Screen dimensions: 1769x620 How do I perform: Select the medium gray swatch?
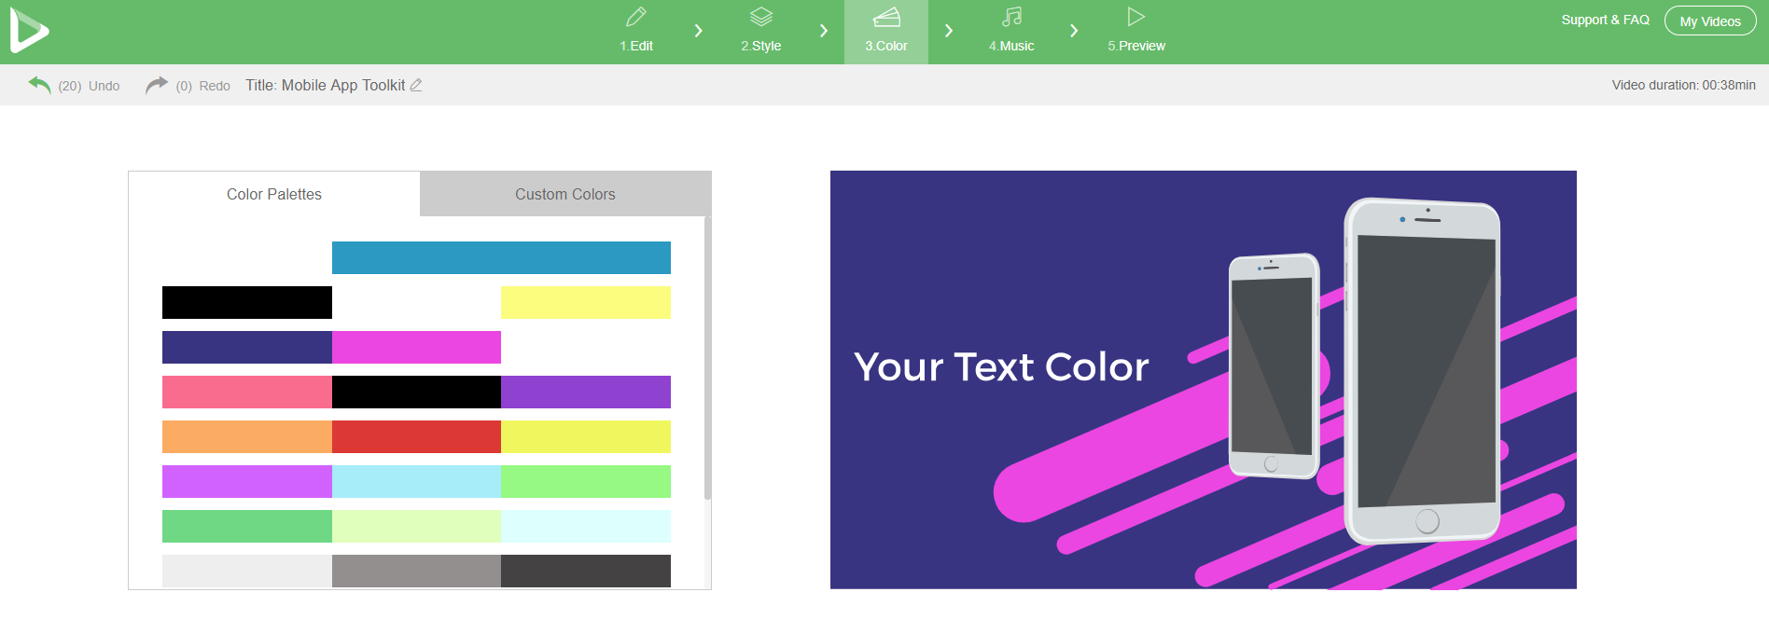click(x=416, y=571)
